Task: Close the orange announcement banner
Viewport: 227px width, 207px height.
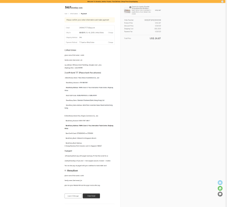Action: click(x=222, y=1)
